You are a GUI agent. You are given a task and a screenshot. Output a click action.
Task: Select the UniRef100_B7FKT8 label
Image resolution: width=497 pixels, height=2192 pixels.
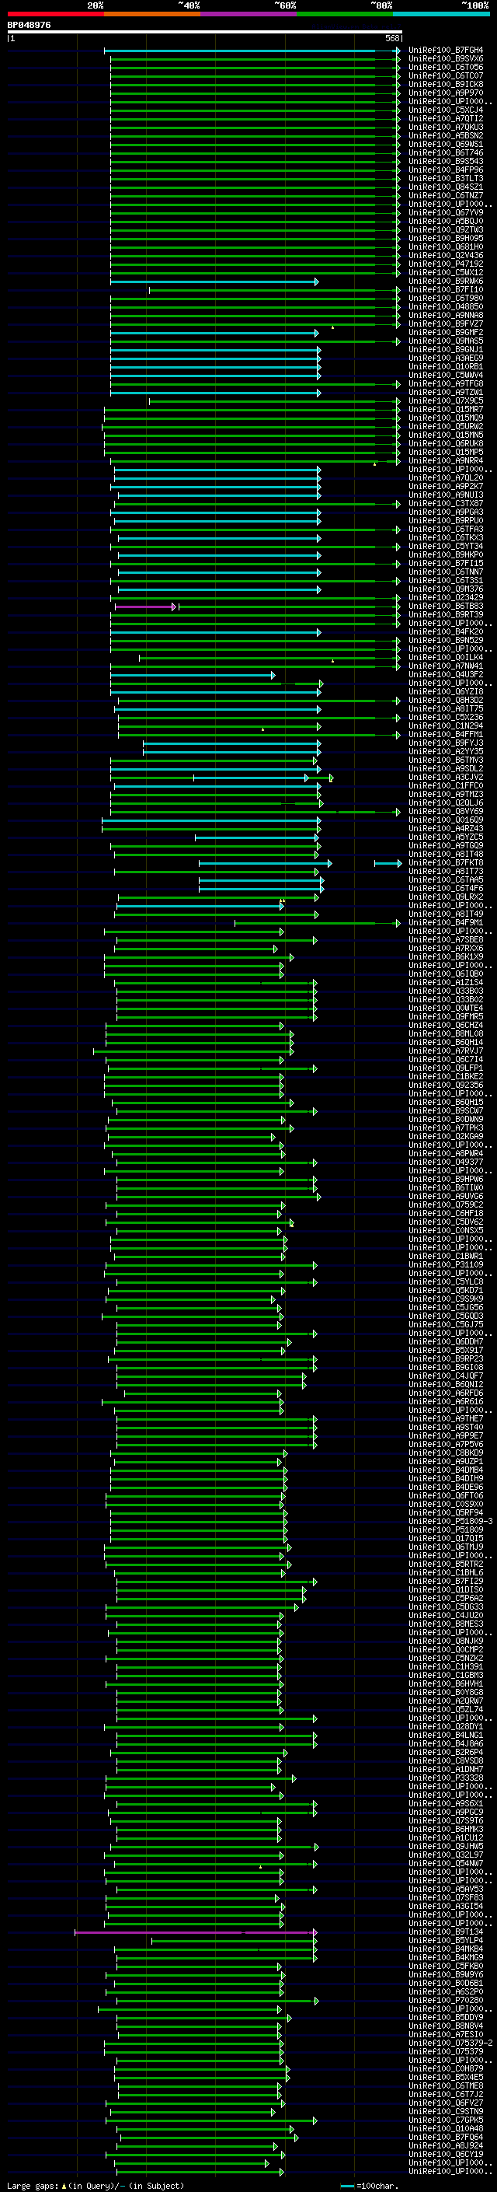click(446, 863)
